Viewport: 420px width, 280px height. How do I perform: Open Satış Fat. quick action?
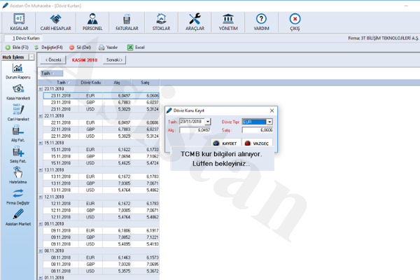pyautogui.click(x=18, y=155)
